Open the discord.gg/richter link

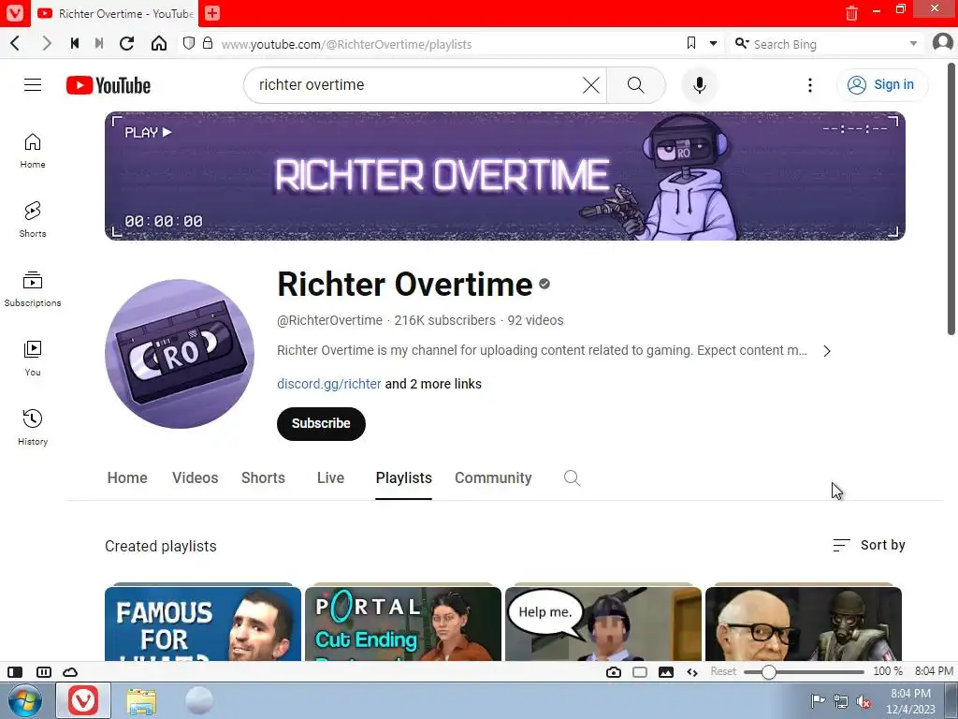tap(328, 384)
